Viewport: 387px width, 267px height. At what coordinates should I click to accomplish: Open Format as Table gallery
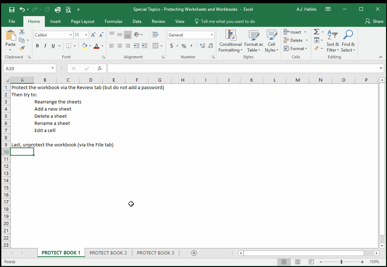[x=254, y=41]
